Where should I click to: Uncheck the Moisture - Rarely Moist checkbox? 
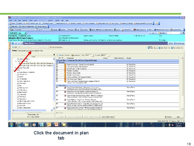pyautogui.click(x=57, y=73)
